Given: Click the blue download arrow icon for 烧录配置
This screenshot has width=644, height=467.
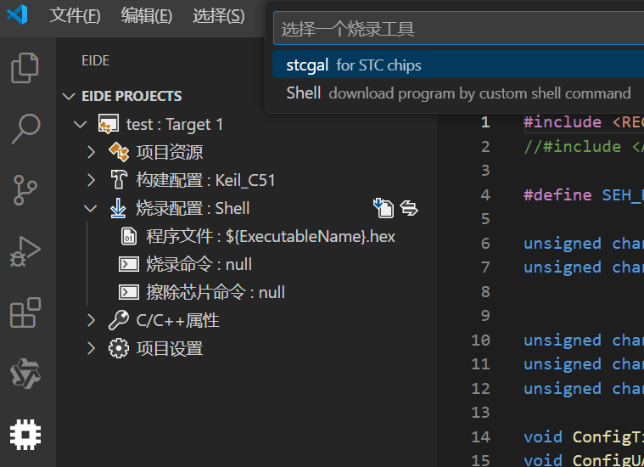Looking at the screenshot, I should coord(118,208).
